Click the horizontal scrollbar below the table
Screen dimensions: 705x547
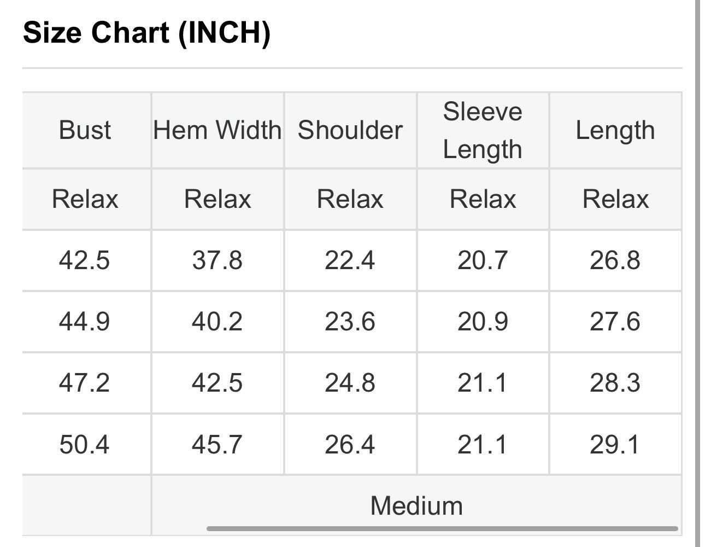[442, 528]
